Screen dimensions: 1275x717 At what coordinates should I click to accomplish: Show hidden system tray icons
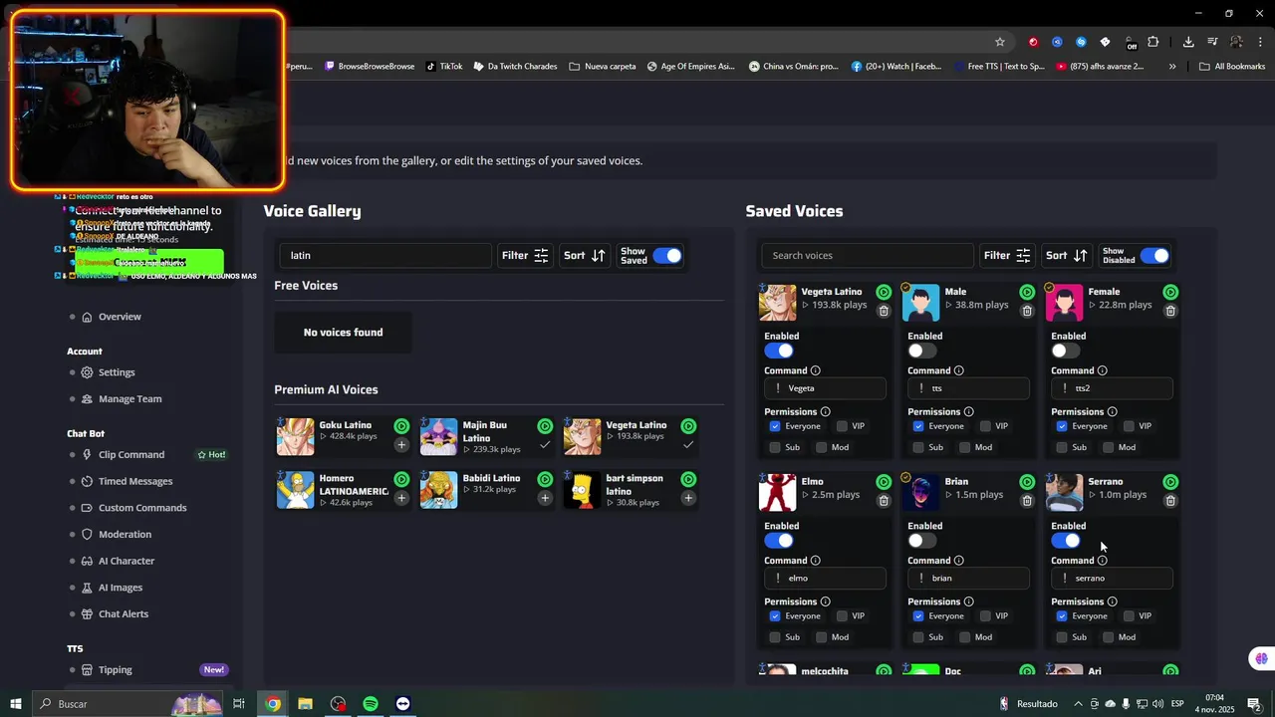coord(1078,704)
